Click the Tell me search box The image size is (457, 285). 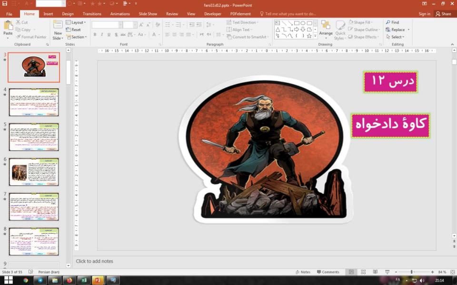pos(288,14)
